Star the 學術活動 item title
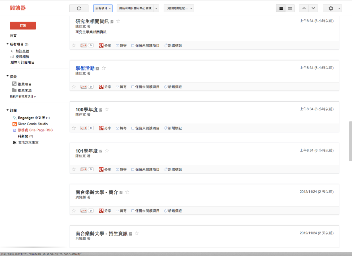This screenshot has height=256, width=352. pyautogui.click(x=104, y=68)
